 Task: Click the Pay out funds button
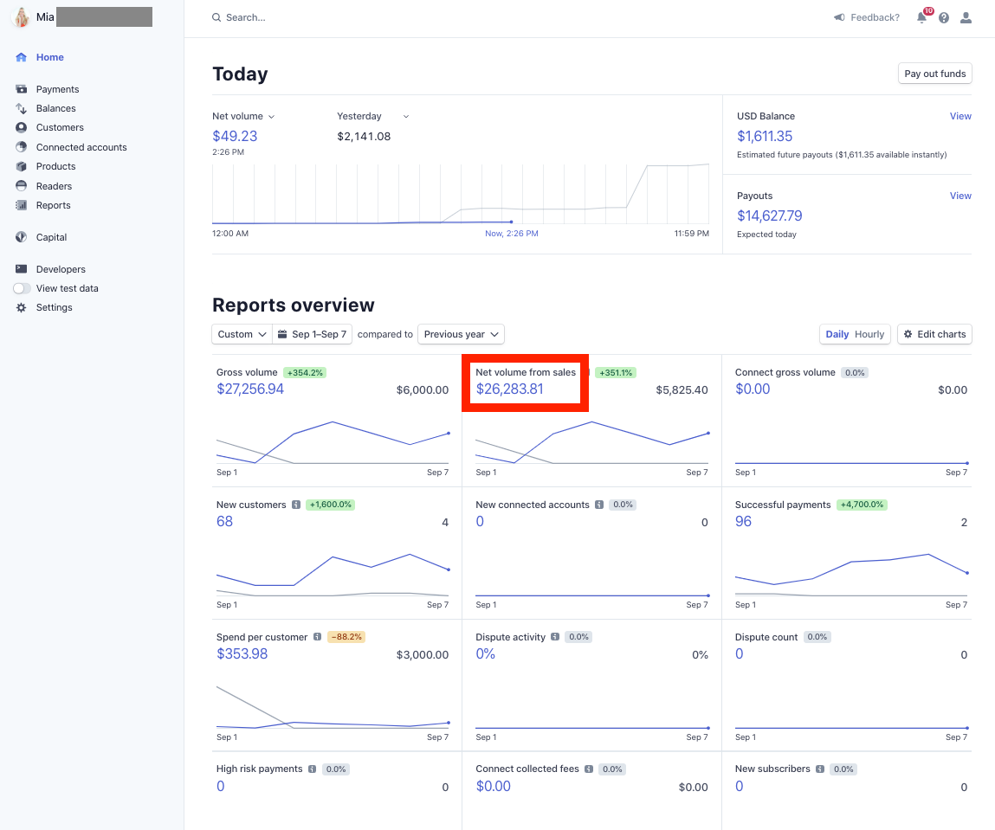pos(934,74)
